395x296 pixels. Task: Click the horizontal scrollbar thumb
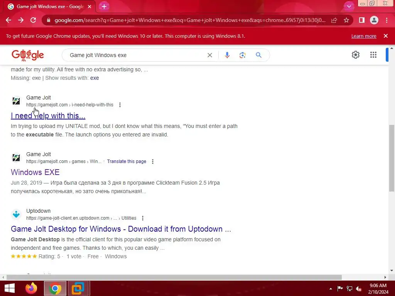(x=174, y=277)
